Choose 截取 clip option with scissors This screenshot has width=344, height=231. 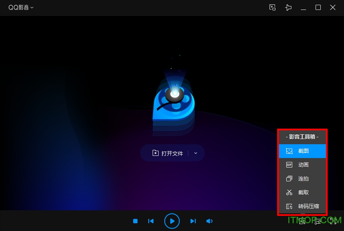point(302,193)
